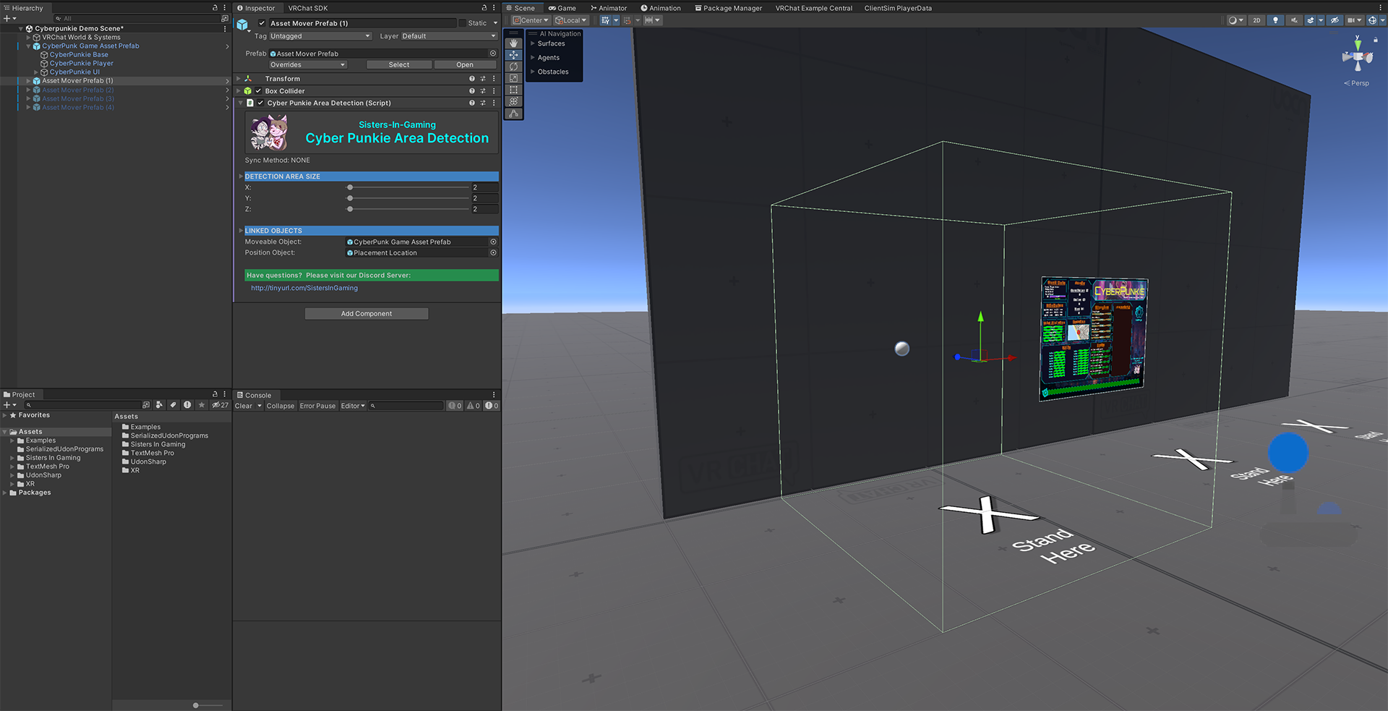
Task: Toggle 2D view mode
Action: click(1256, 20)
